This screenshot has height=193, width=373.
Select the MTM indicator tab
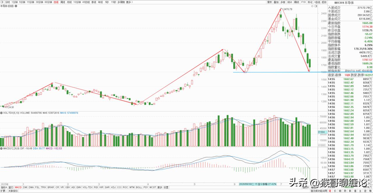pos(132,187)
